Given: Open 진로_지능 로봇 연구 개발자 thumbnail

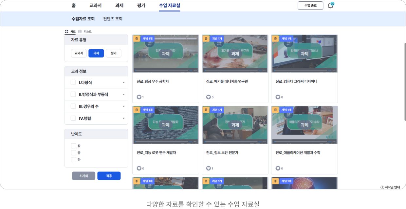Looking at the screenshot, I should click(x=166, y=125).
